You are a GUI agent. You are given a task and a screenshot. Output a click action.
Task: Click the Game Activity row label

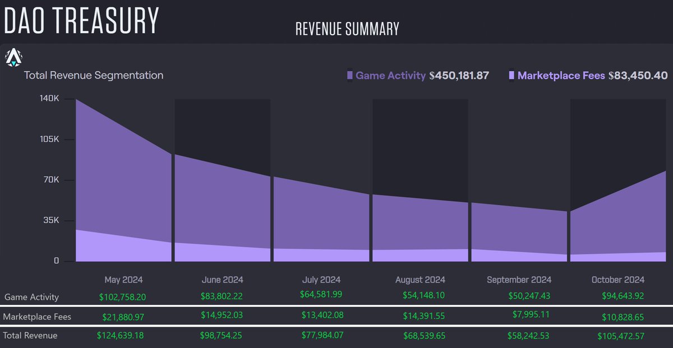pyautogui.click(x=31, y=297)
